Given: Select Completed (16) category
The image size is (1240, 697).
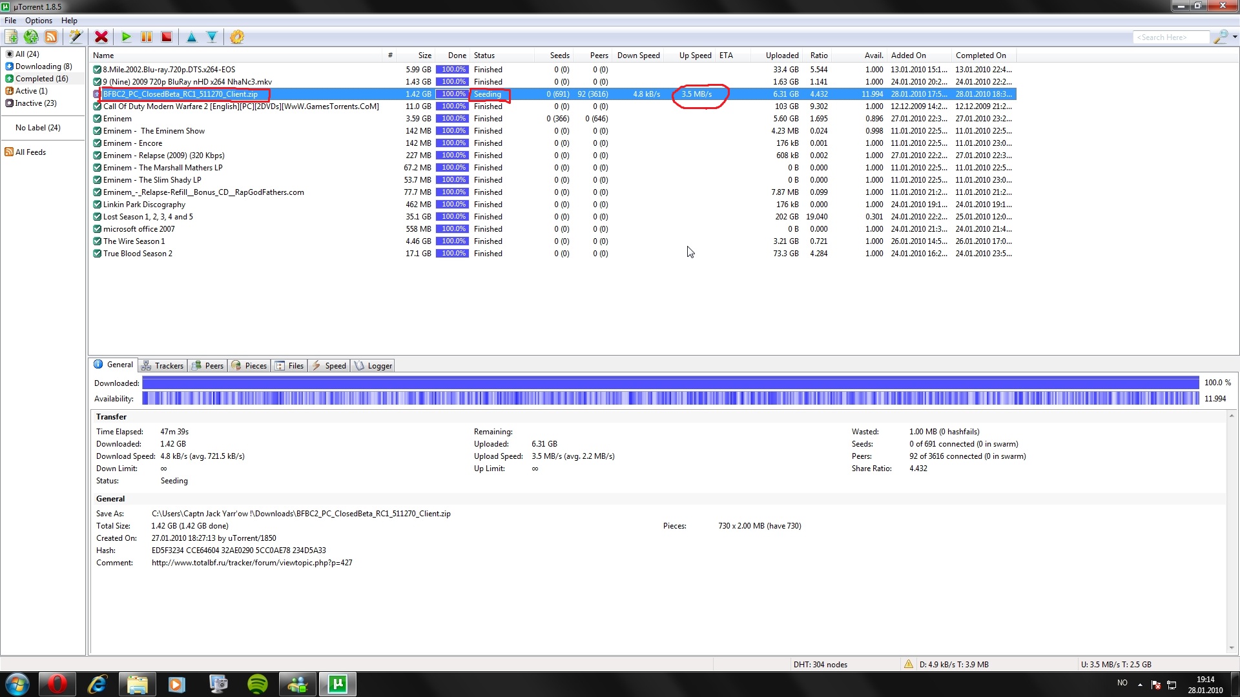Looking at the screenshot, I should click(41, 79).
